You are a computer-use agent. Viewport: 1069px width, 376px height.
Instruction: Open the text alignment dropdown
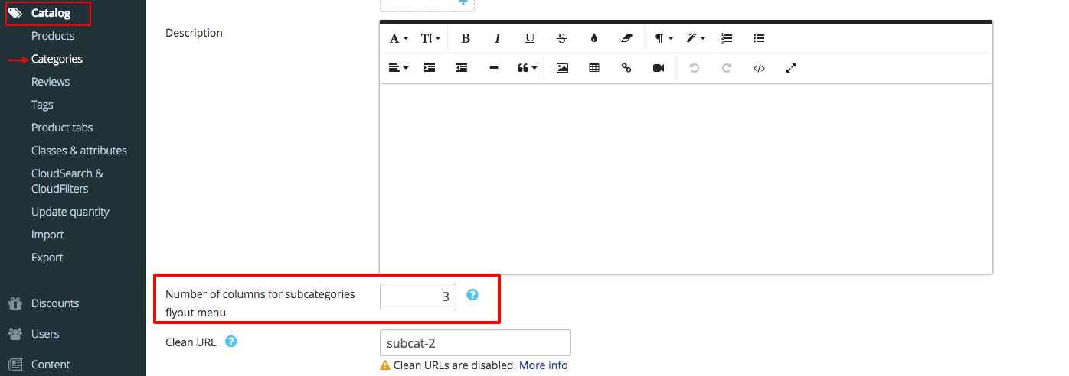click(398, 68)
